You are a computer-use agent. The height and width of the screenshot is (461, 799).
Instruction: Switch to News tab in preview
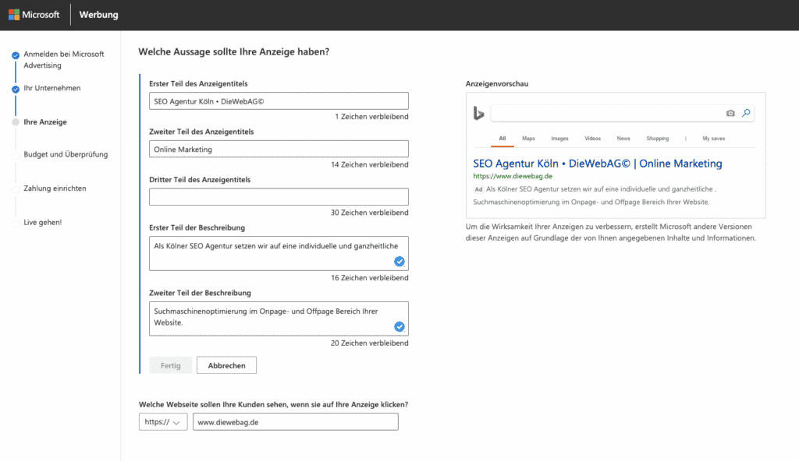[x=623, y=139]
